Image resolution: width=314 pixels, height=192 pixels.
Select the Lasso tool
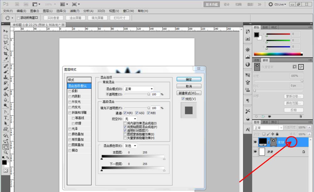(6, 42)
